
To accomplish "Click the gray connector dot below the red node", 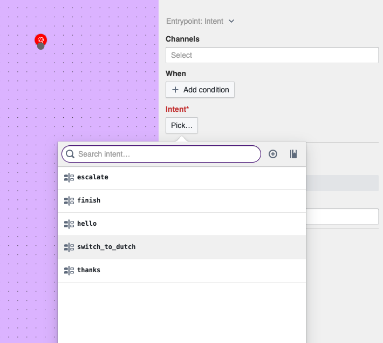I will [x=41, y=47].
